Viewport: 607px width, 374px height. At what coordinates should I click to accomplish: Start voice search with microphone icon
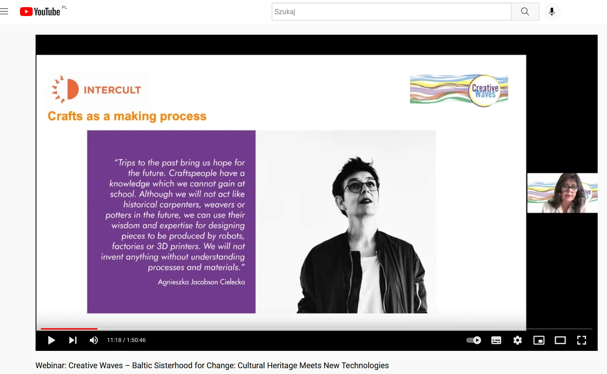[552, 12]
